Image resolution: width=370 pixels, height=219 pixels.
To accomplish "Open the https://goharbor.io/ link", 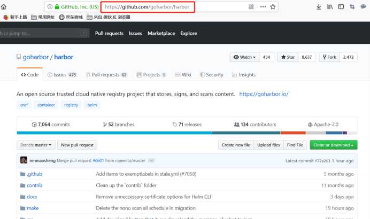I will pyautogui.click(x=264, y=94).
